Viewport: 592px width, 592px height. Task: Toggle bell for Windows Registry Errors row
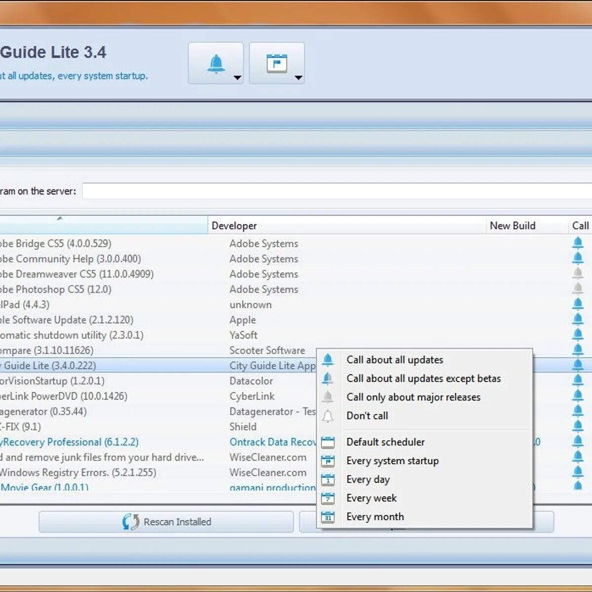pyautogui.click(x=578, y=472)
